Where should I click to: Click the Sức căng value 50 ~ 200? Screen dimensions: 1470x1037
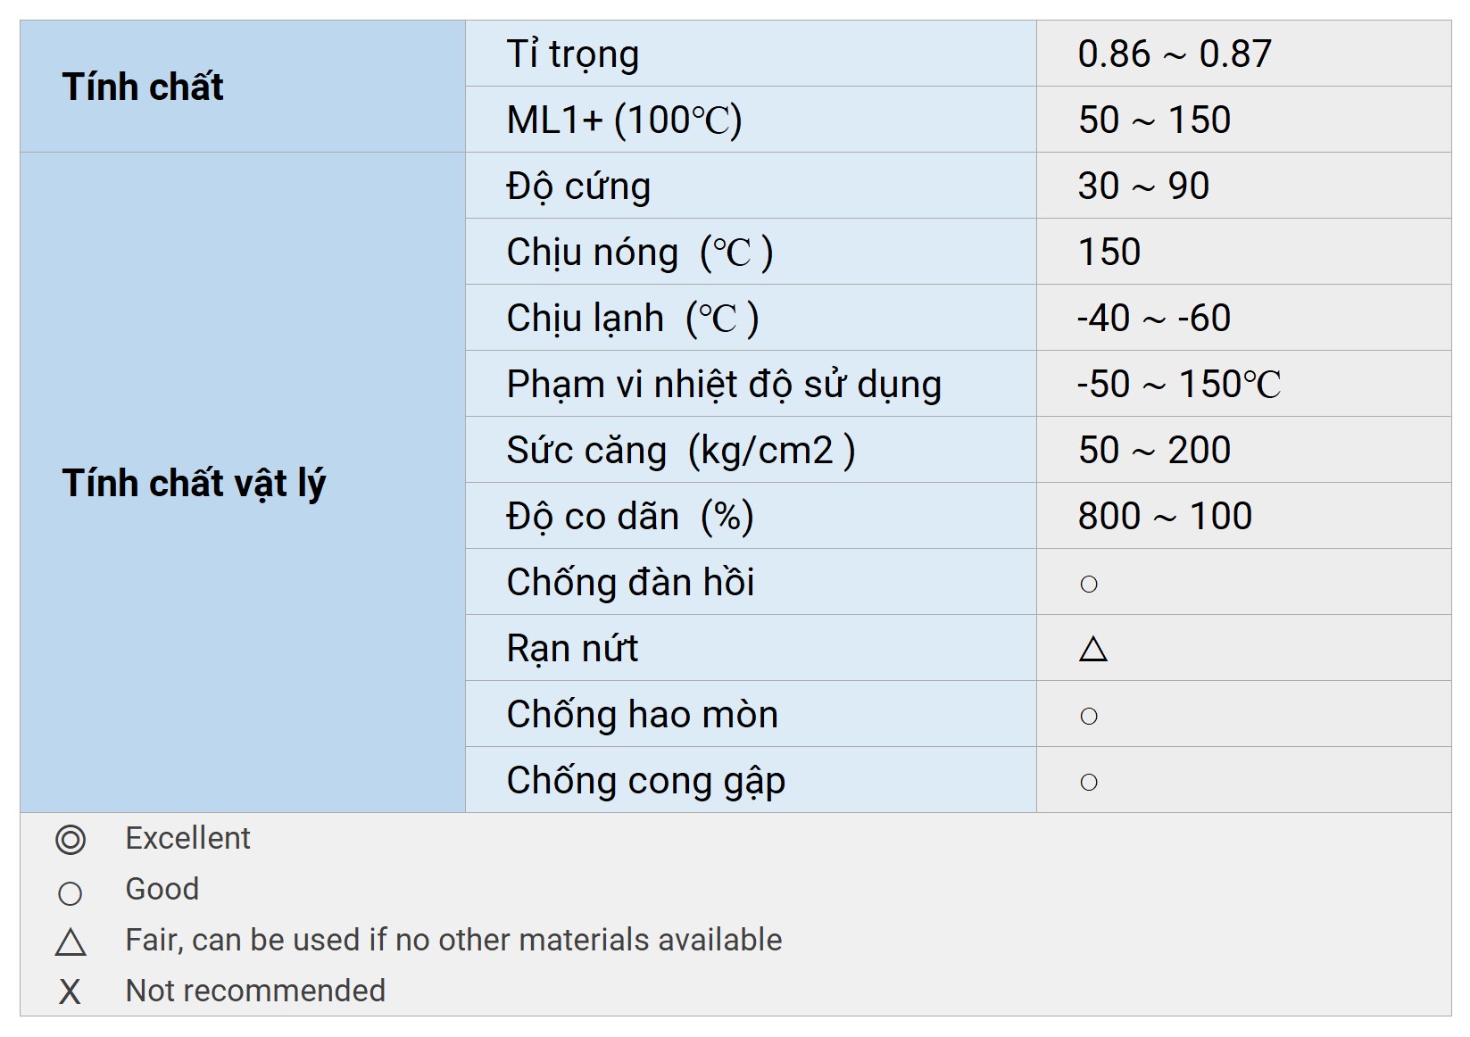(1153, 451)
